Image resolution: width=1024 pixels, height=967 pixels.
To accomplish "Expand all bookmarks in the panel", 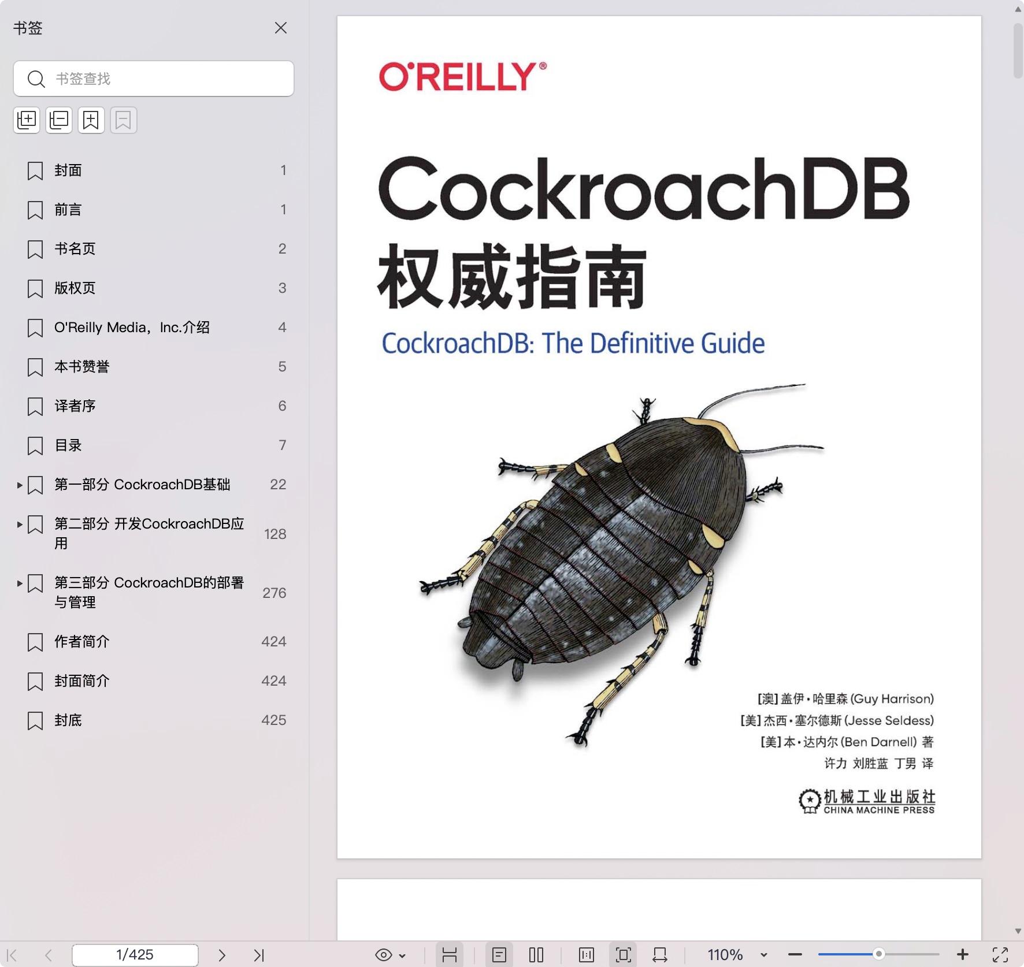I will coord(26,120).
